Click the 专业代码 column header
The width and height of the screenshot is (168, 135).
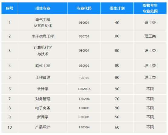coord(84,8)
